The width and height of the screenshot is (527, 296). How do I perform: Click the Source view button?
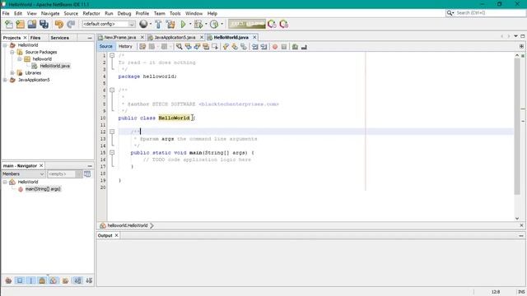[106, 46]
